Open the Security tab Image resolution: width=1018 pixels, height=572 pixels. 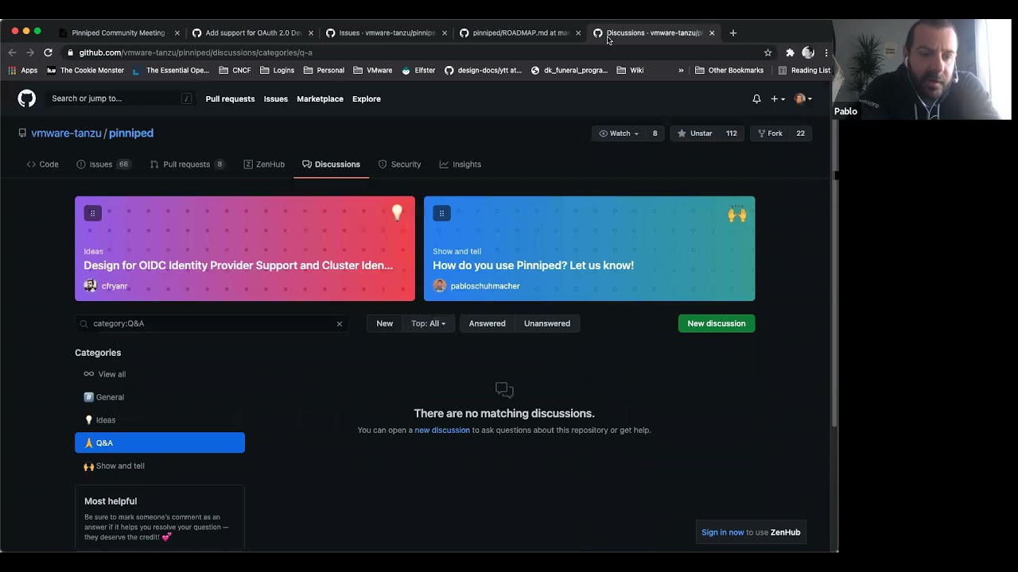click(399, 164)
